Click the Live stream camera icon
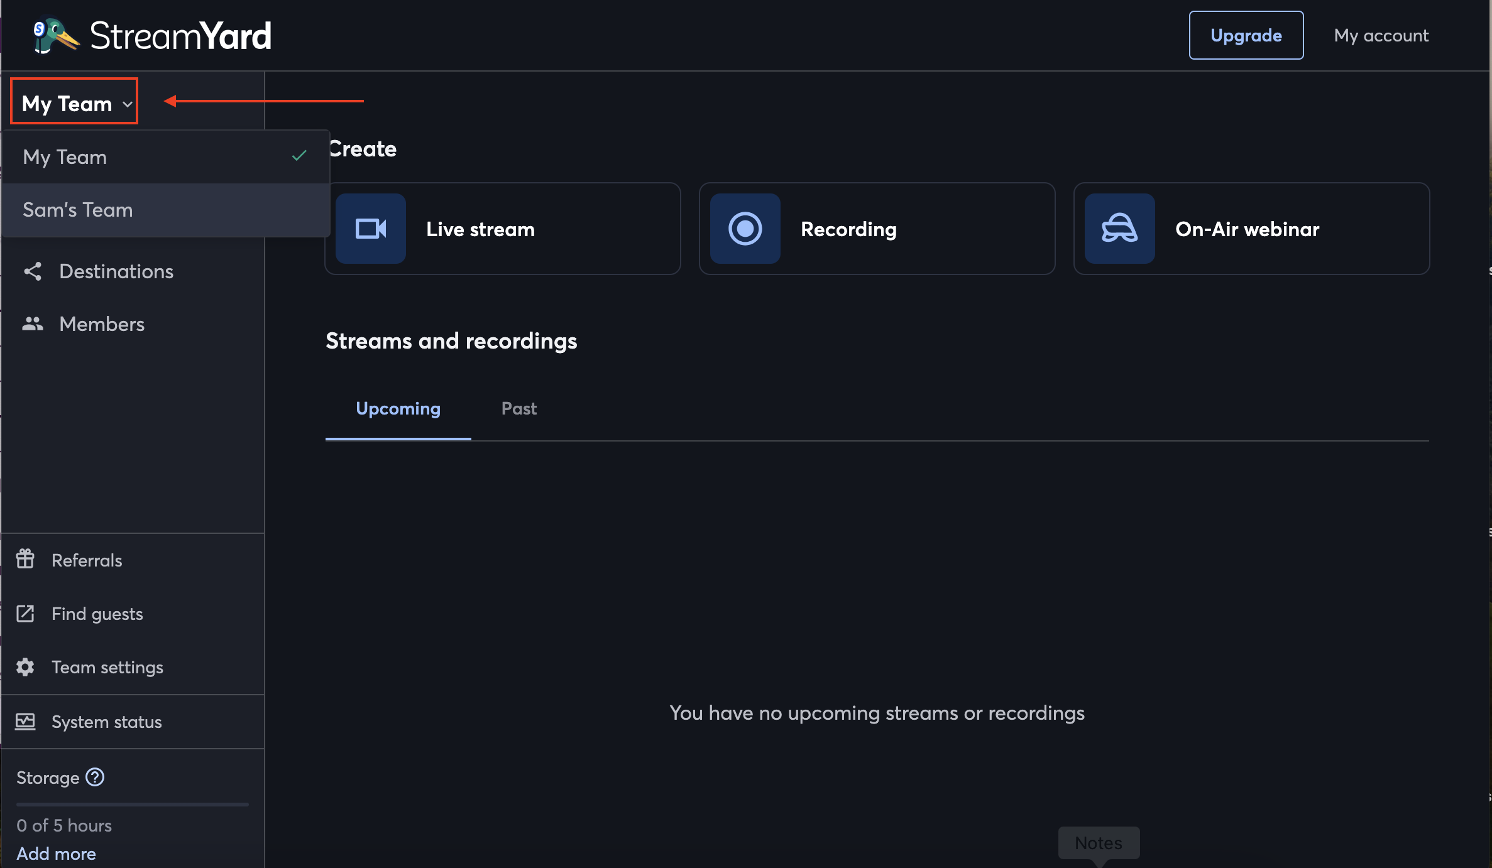The height and width of the screenshot is (868, 1492). point(371,229)
